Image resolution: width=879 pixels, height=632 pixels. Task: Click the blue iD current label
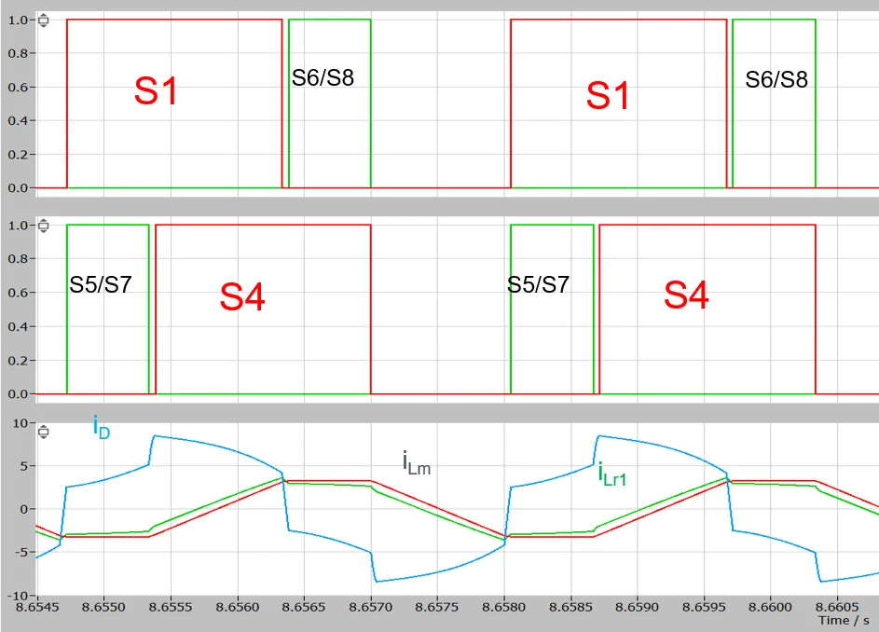pyautogui.click(x=101, y=428)
